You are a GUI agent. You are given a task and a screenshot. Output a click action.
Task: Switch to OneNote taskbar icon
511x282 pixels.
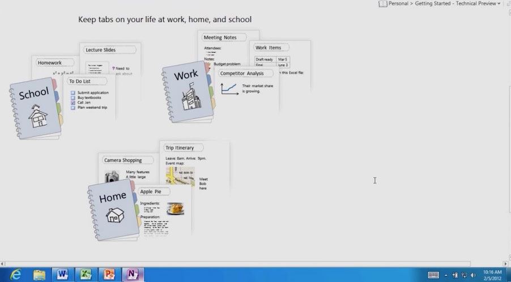click(133, 275)
